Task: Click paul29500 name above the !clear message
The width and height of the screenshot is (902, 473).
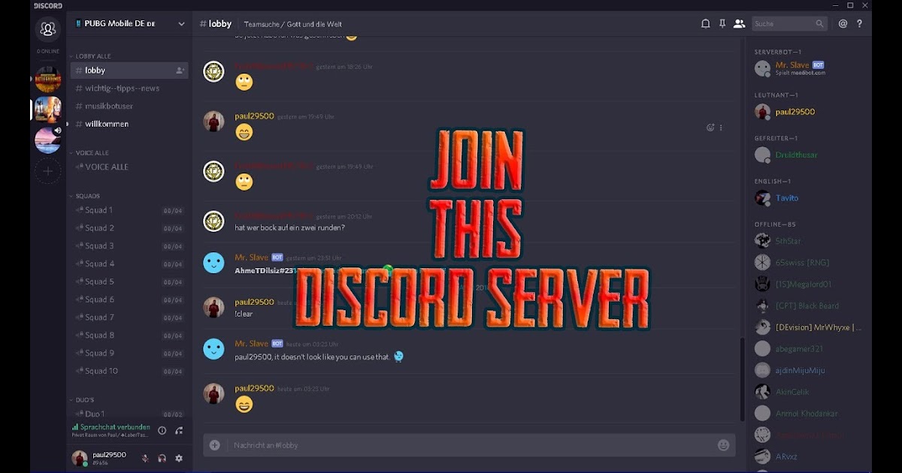Action: point(254,302)
